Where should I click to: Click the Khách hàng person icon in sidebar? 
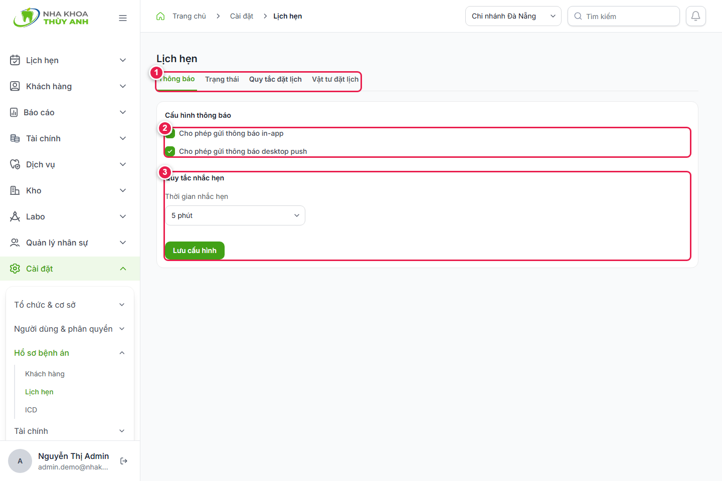[15, 86]
